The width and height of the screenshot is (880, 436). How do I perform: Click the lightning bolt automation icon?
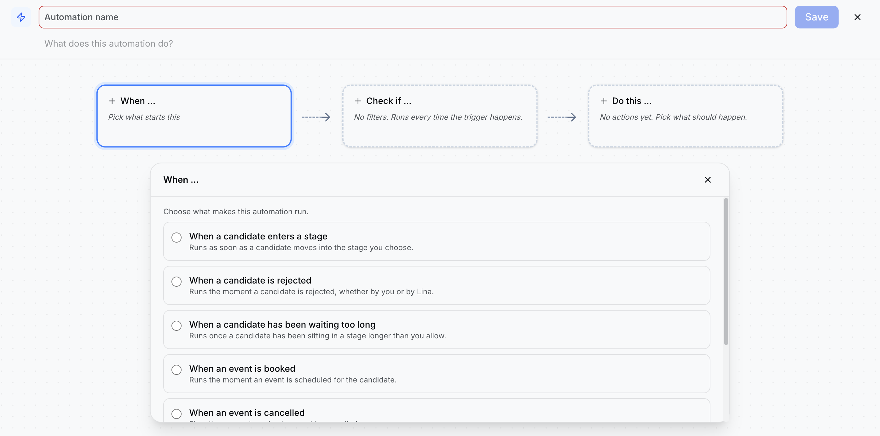(21, 17)
